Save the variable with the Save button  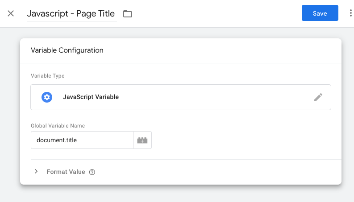coord(320,13)
